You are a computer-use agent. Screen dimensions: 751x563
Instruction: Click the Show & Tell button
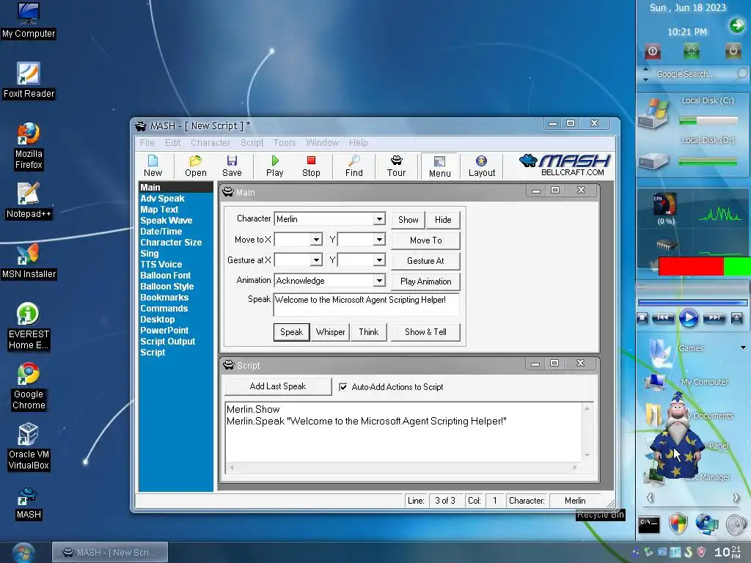coord(426,332)
